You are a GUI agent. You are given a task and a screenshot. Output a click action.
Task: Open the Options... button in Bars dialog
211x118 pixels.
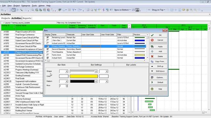[158, 78]
